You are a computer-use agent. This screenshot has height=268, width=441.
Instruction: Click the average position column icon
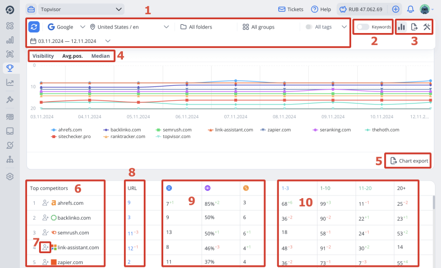tap(169, 188)
